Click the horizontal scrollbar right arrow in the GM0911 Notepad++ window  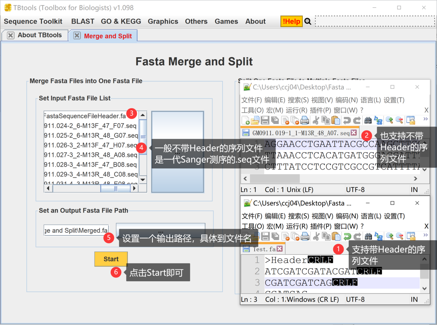click(x=416, y=179)
